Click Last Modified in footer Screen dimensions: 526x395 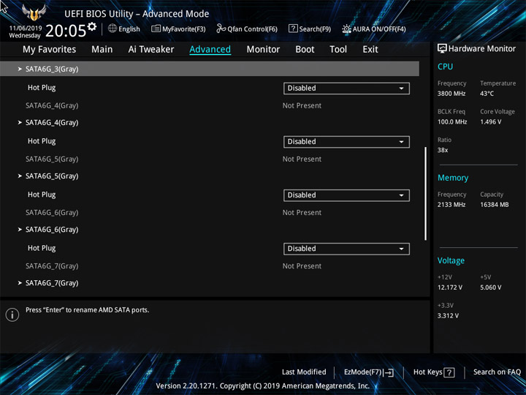point(304,372)
